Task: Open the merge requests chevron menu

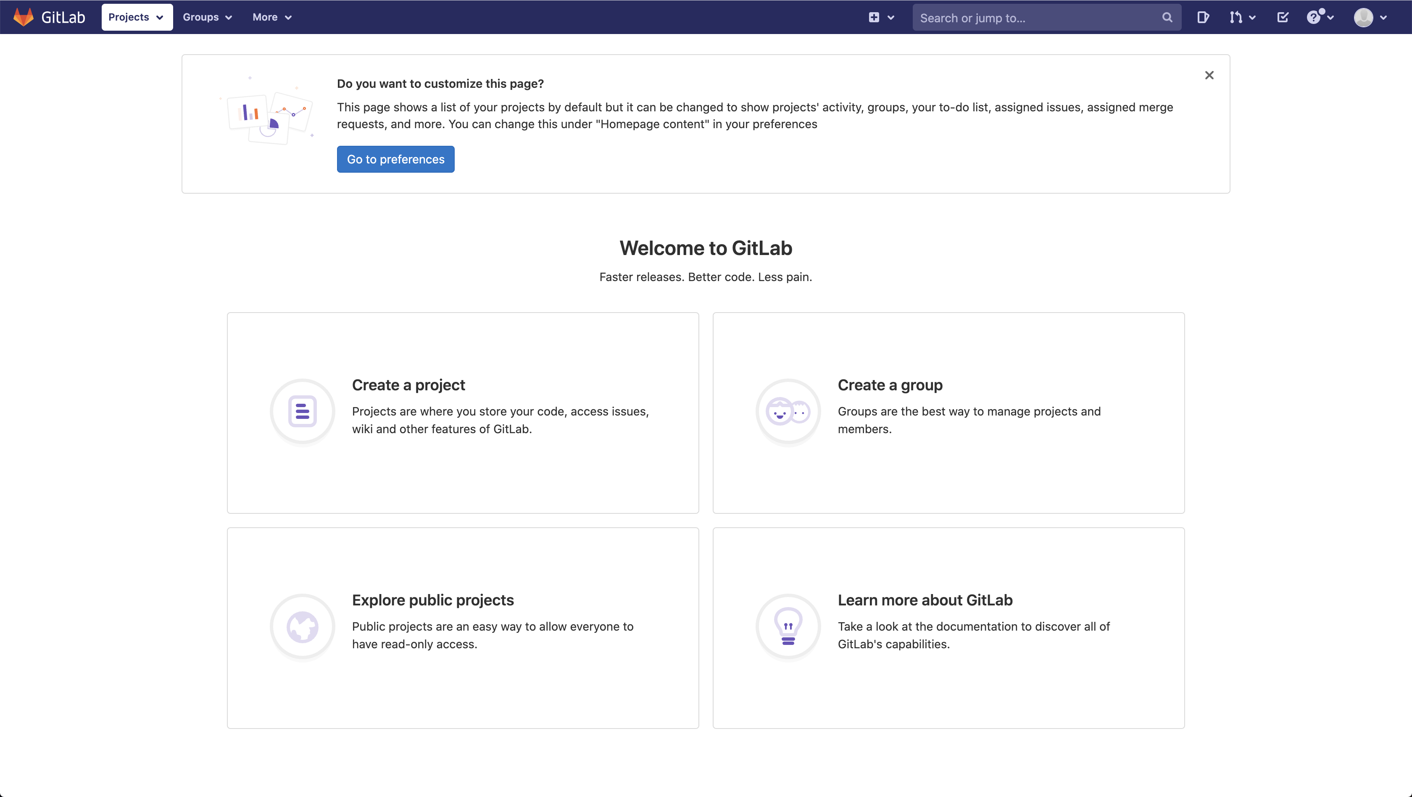Action: point(1253,17)
